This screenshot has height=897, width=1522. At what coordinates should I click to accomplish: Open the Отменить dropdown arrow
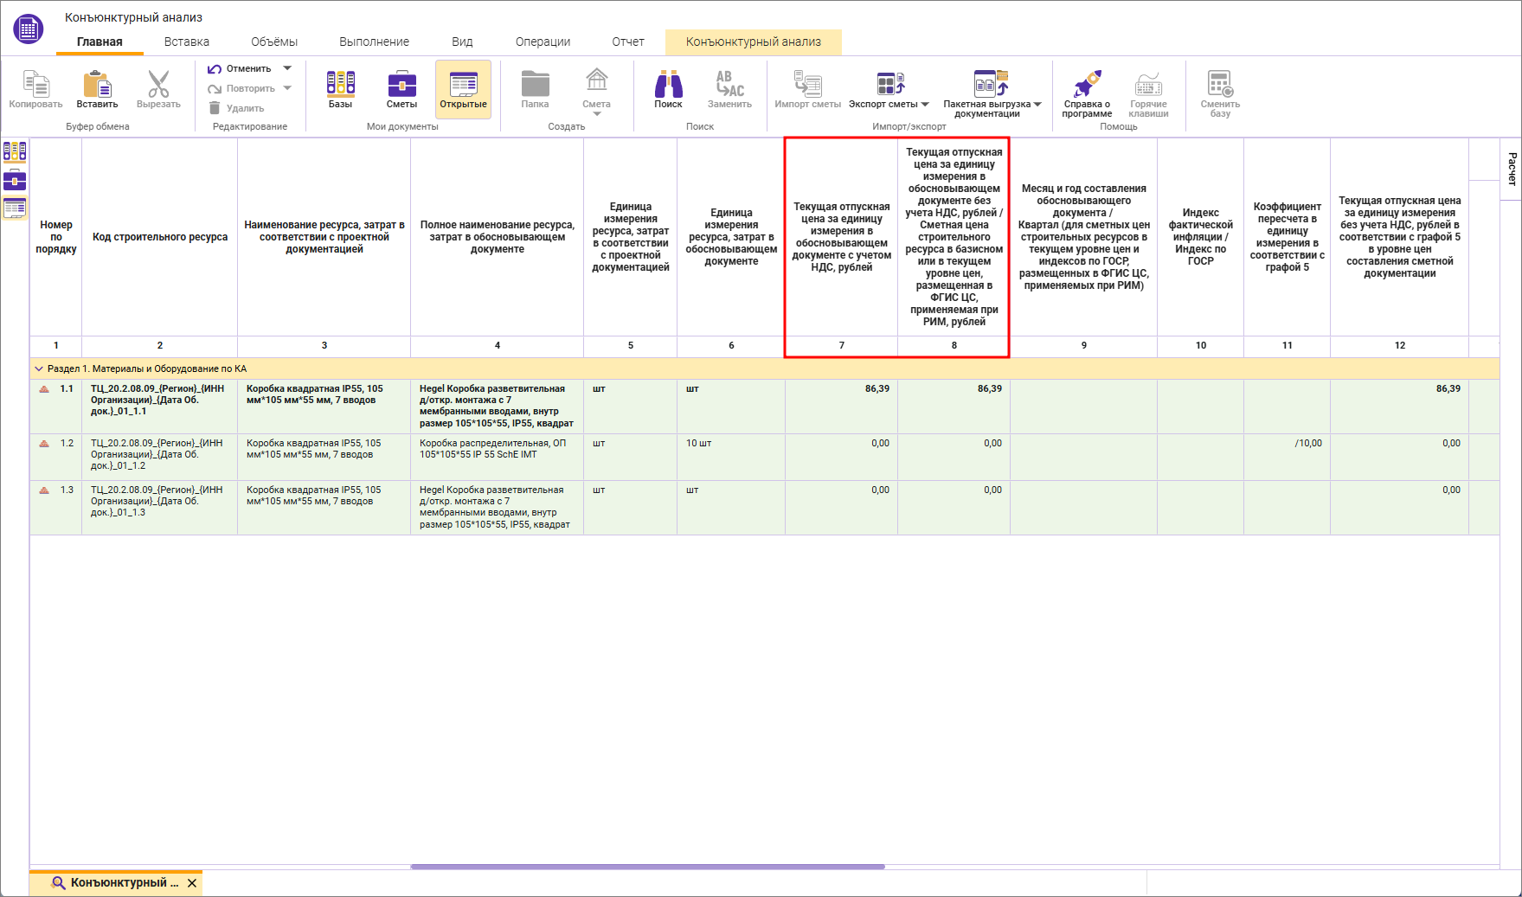pos(287,68)
